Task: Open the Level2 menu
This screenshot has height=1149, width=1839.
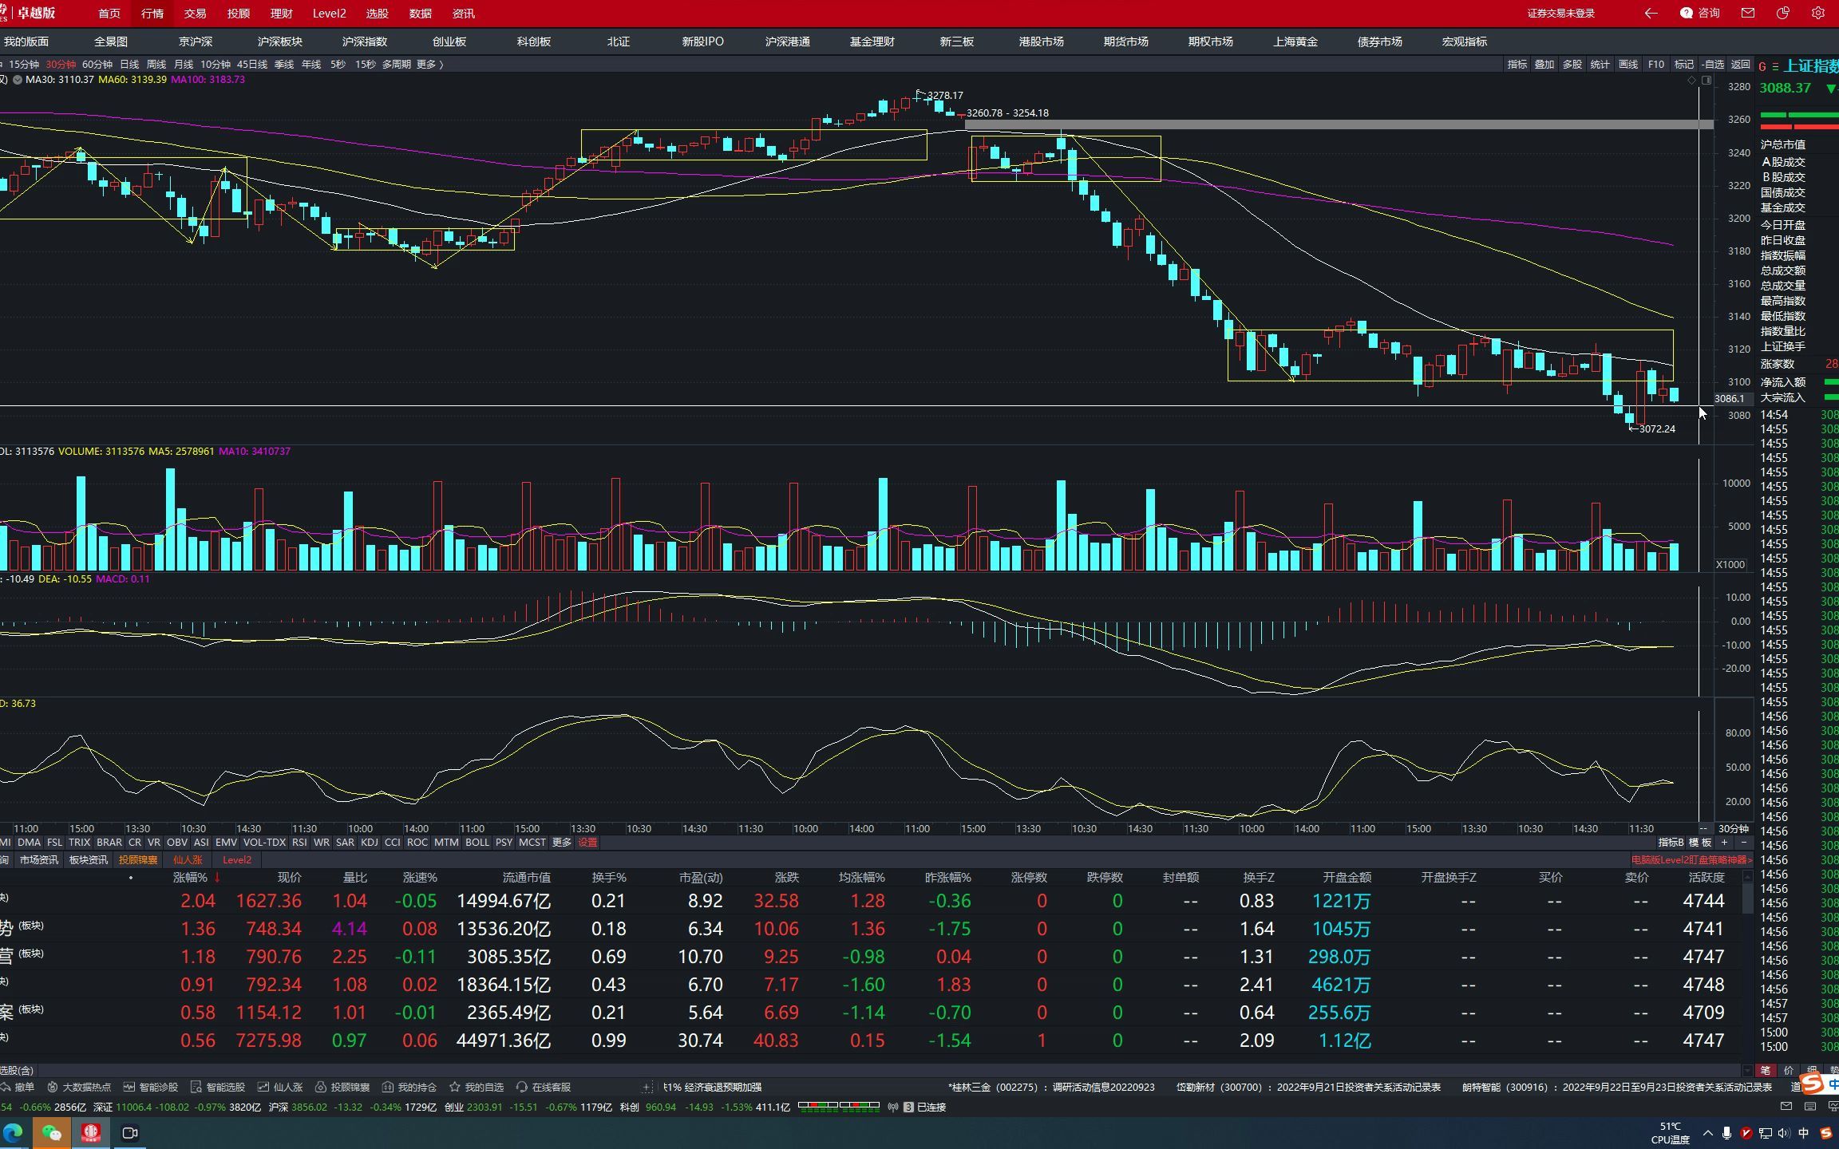Action: click(x=329, y=14)
